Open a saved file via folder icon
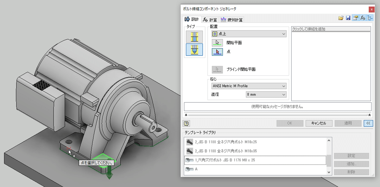The image size is (380, 187). tap(341, 18)
